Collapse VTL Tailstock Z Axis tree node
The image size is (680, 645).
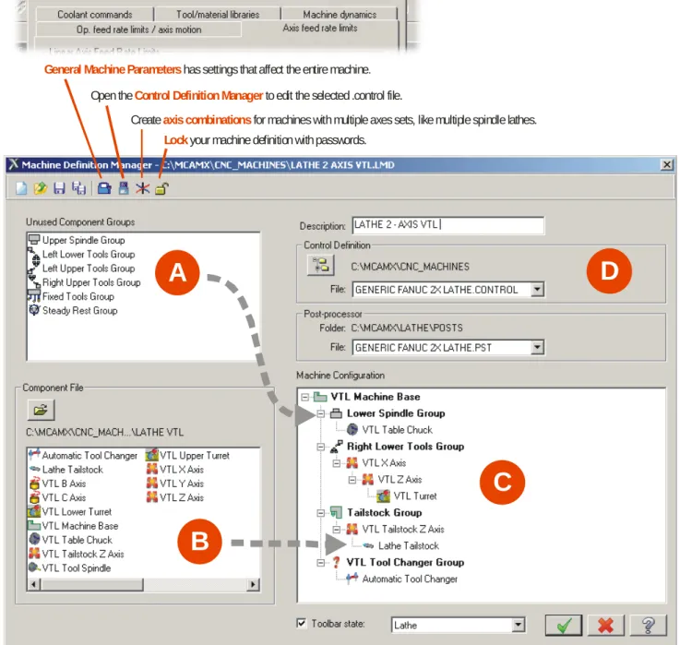pos(337,530)
